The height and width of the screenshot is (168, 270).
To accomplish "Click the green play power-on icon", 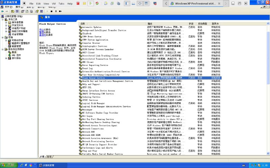I will coord(90,3).
